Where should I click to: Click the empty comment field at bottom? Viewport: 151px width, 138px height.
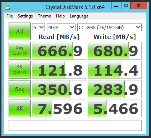(75, 126)
